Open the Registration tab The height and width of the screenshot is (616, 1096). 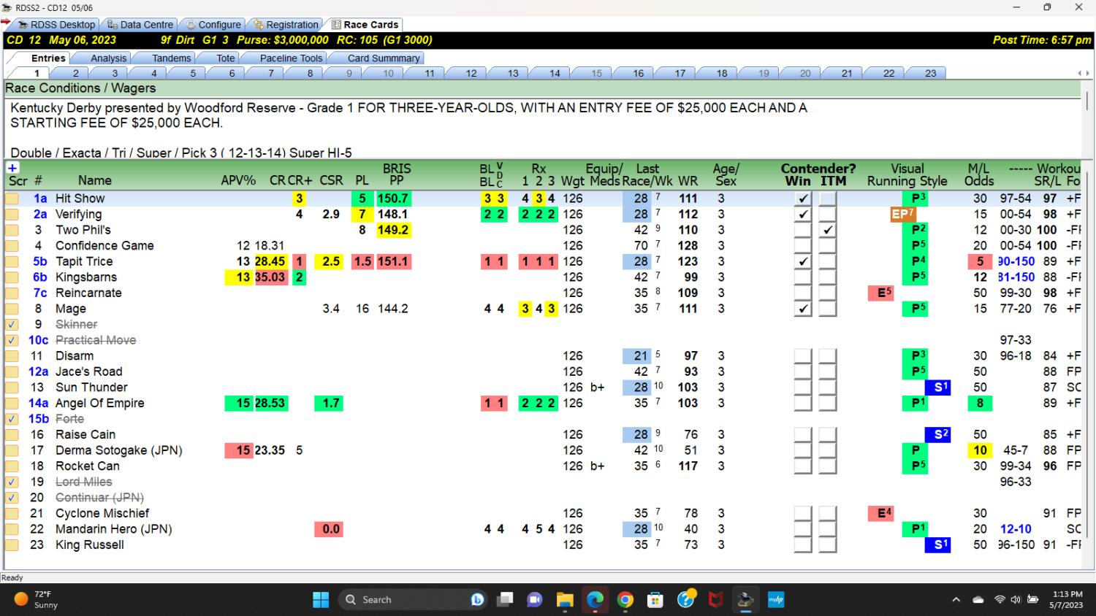286,24
